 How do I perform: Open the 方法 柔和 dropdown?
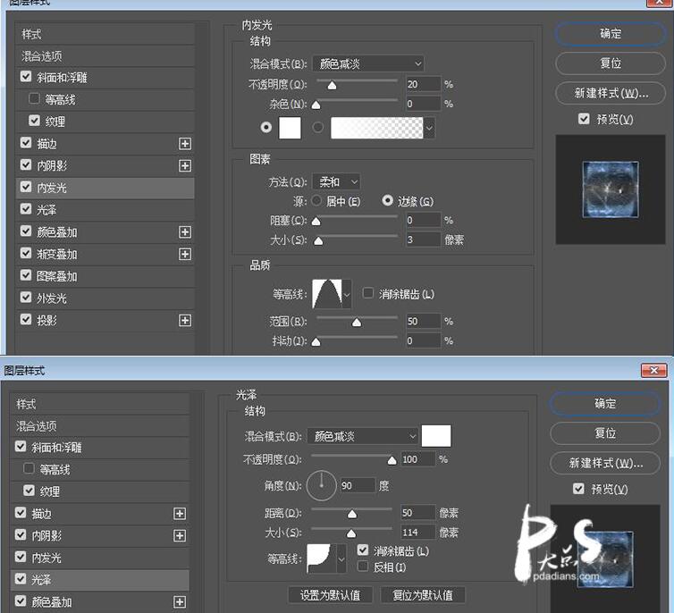[336, 181]
